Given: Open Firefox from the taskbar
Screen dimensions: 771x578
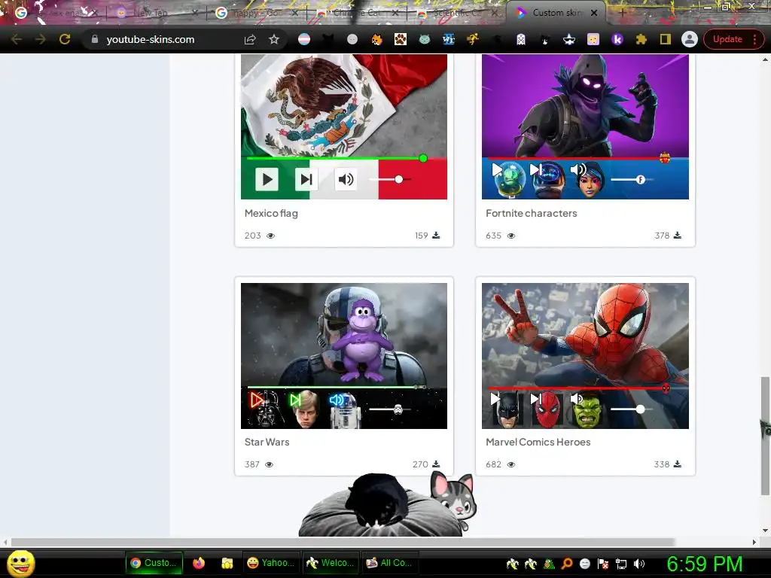Looking at the screenshot, I should coord(199,563).
